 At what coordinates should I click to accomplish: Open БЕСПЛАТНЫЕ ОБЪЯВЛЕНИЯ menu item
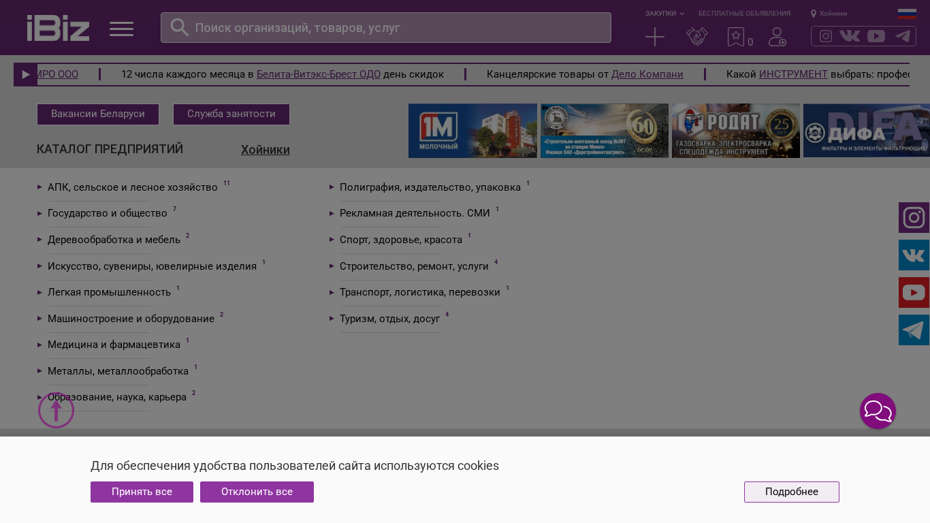click(x=744, y=14)
